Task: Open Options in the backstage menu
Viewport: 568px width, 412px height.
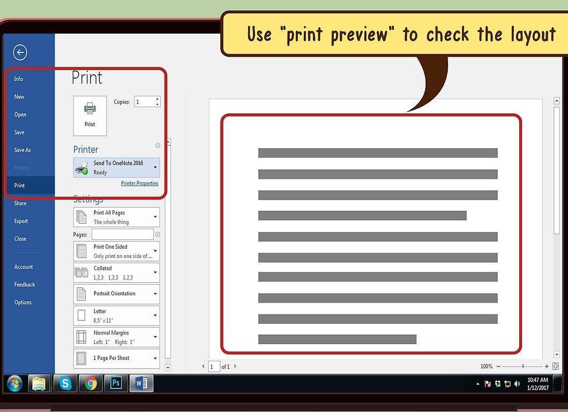Action: pos(23,302)
